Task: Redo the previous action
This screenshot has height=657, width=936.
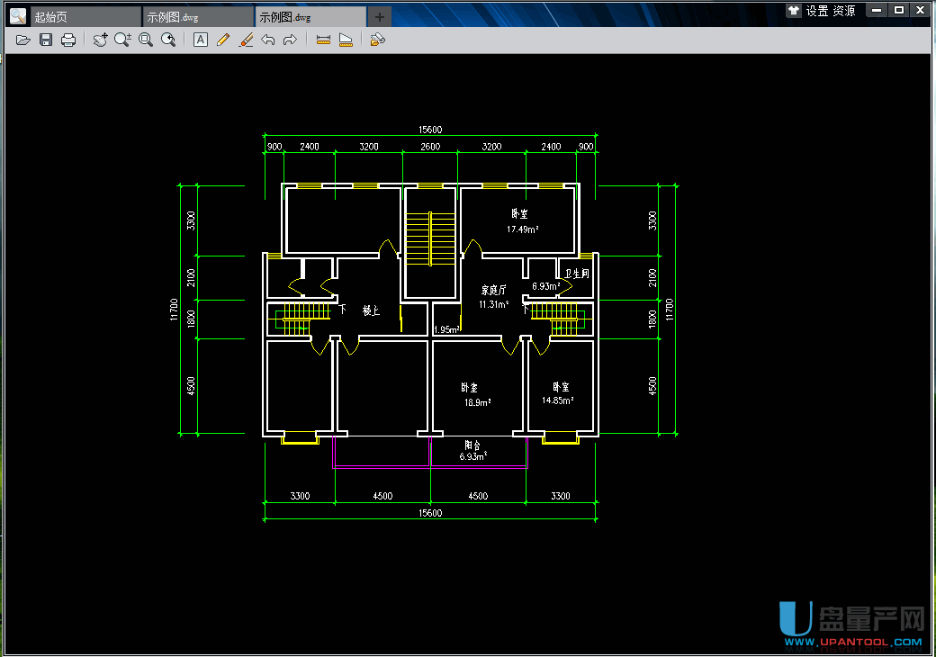Action: (290, 40)
